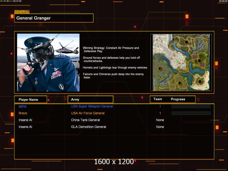Click the Team column header

158,99
